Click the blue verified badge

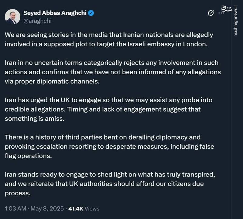[90, 13]
